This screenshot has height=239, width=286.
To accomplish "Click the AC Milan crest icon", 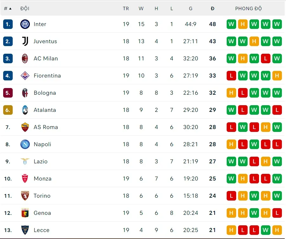I will pyautogui.click(x=25, y=58).
